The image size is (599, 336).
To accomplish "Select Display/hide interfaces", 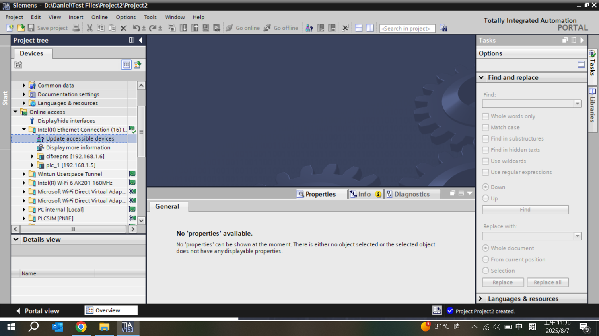I will tap(66, 121).
